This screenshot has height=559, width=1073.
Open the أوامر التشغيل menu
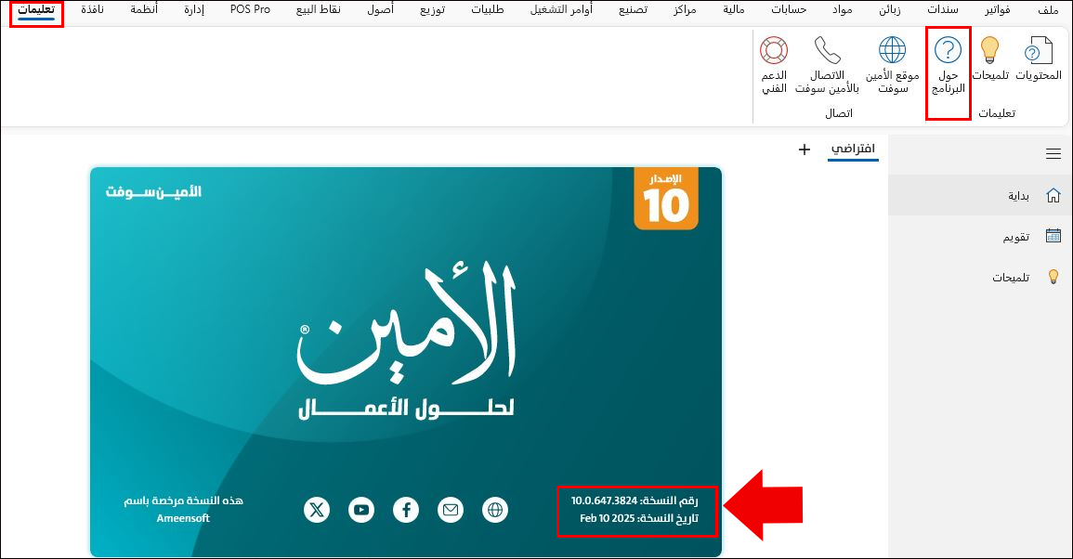pos(561,9)
